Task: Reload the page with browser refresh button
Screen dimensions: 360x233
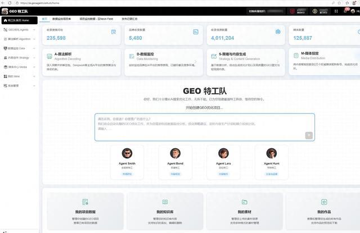Action: [x=10, y=3]
